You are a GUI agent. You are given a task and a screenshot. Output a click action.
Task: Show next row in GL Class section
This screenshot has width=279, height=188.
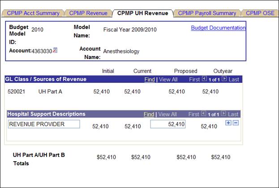224,79
